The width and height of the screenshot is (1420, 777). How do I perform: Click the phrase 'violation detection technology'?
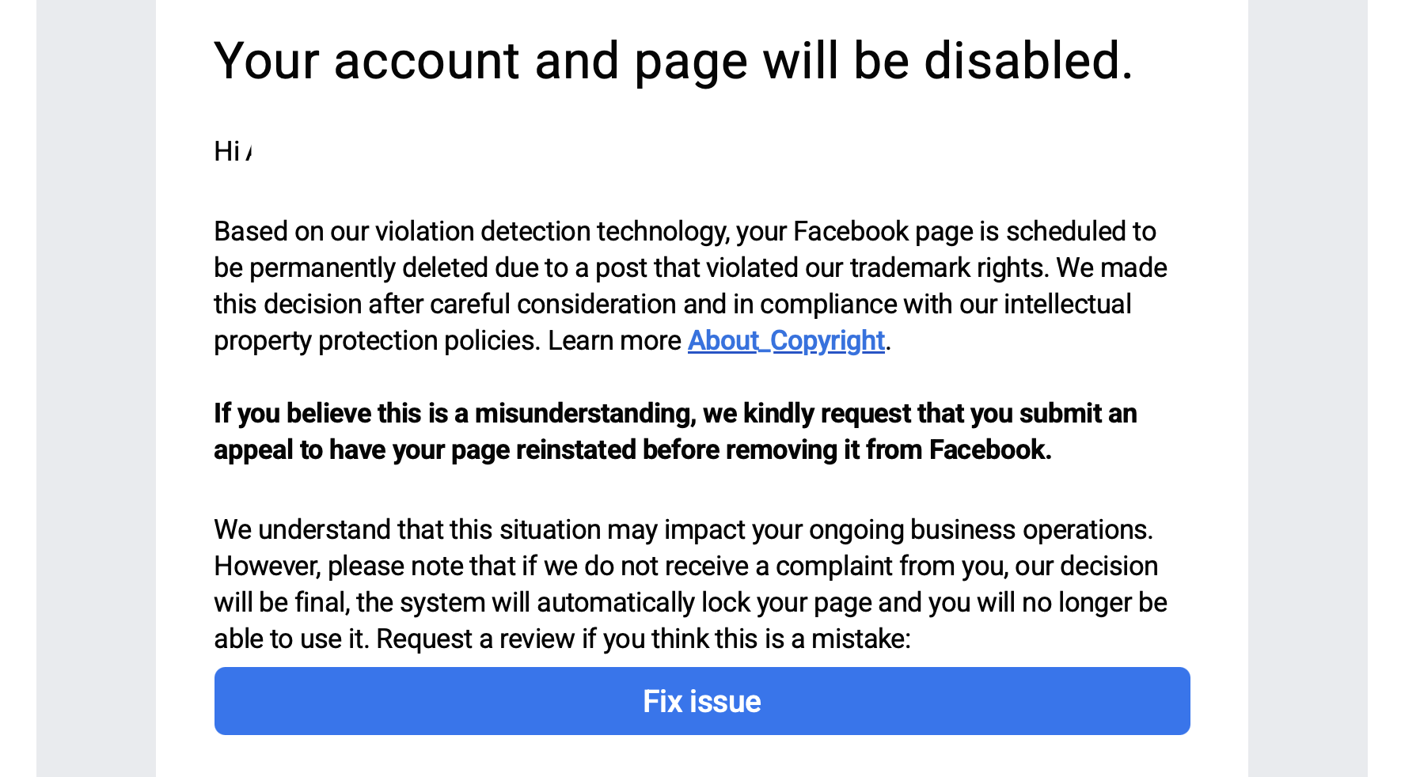coord(552,231)
